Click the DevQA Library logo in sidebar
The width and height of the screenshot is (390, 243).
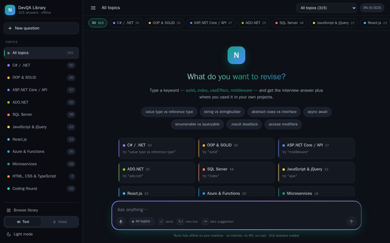(x=10, y=10)
